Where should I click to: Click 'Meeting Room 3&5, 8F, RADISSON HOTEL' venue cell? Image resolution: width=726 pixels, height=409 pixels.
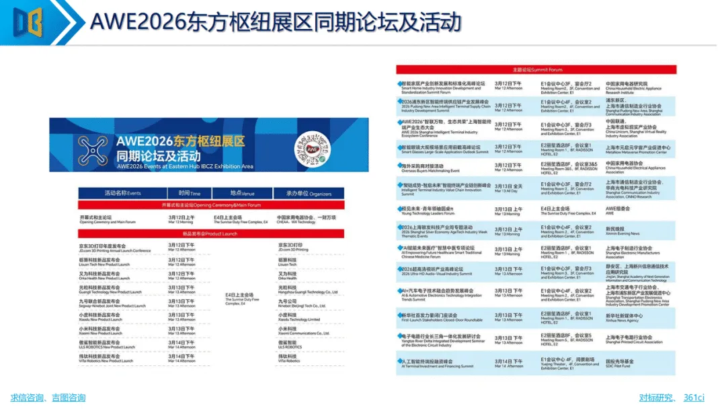click(x=569, y=168)
